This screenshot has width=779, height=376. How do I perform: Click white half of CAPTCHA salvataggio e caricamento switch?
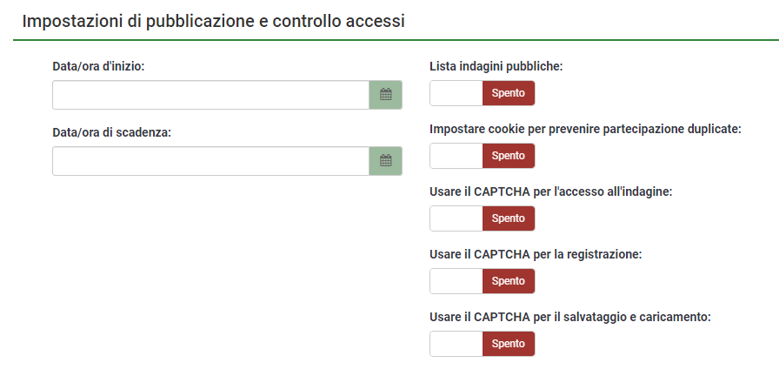pyautogui.click(x=456, y=344)
